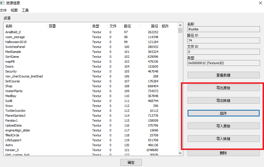
Task: Select the ArialBold_0 row
Action: tap(91, 32)
